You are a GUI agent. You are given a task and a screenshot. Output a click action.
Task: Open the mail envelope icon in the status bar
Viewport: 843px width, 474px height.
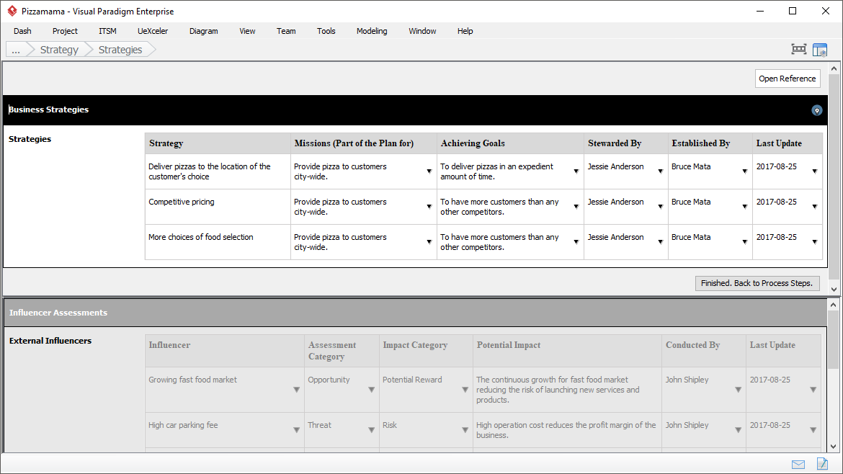tap(798, 465)
